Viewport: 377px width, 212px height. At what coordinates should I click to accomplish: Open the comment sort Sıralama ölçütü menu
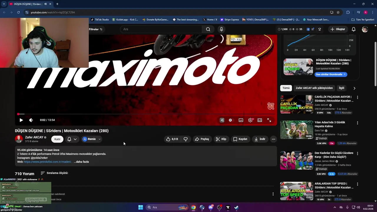54,173
